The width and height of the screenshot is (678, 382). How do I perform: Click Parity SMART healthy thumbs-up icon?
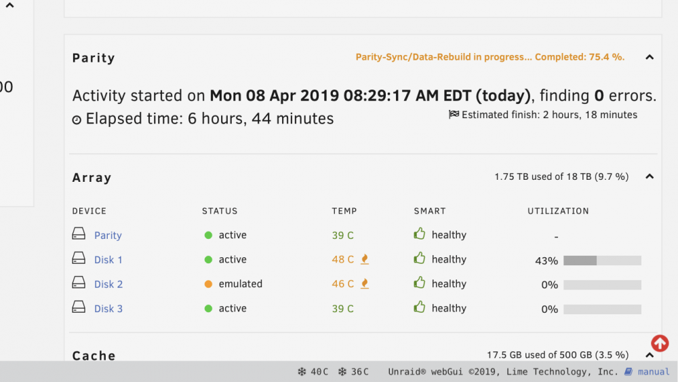click(x=420, y=233)
